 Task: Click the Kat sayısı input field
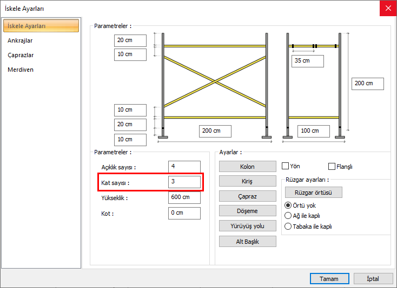tap(184, 182)
